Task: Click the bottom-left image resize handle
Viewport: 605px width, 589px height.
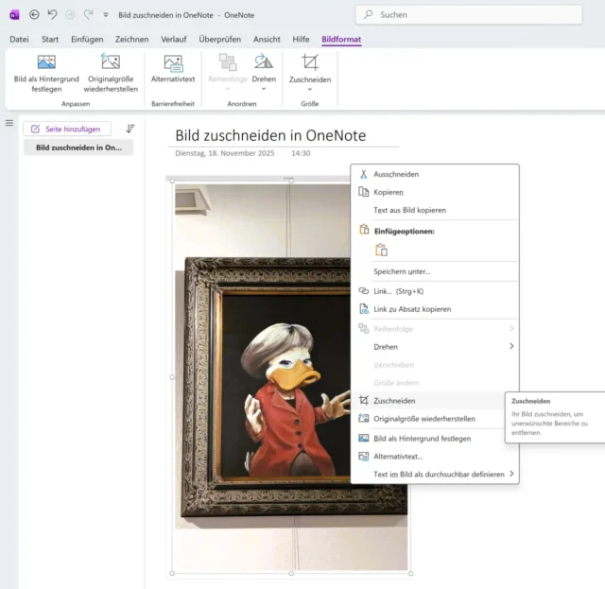Action: tap(172, 574)
